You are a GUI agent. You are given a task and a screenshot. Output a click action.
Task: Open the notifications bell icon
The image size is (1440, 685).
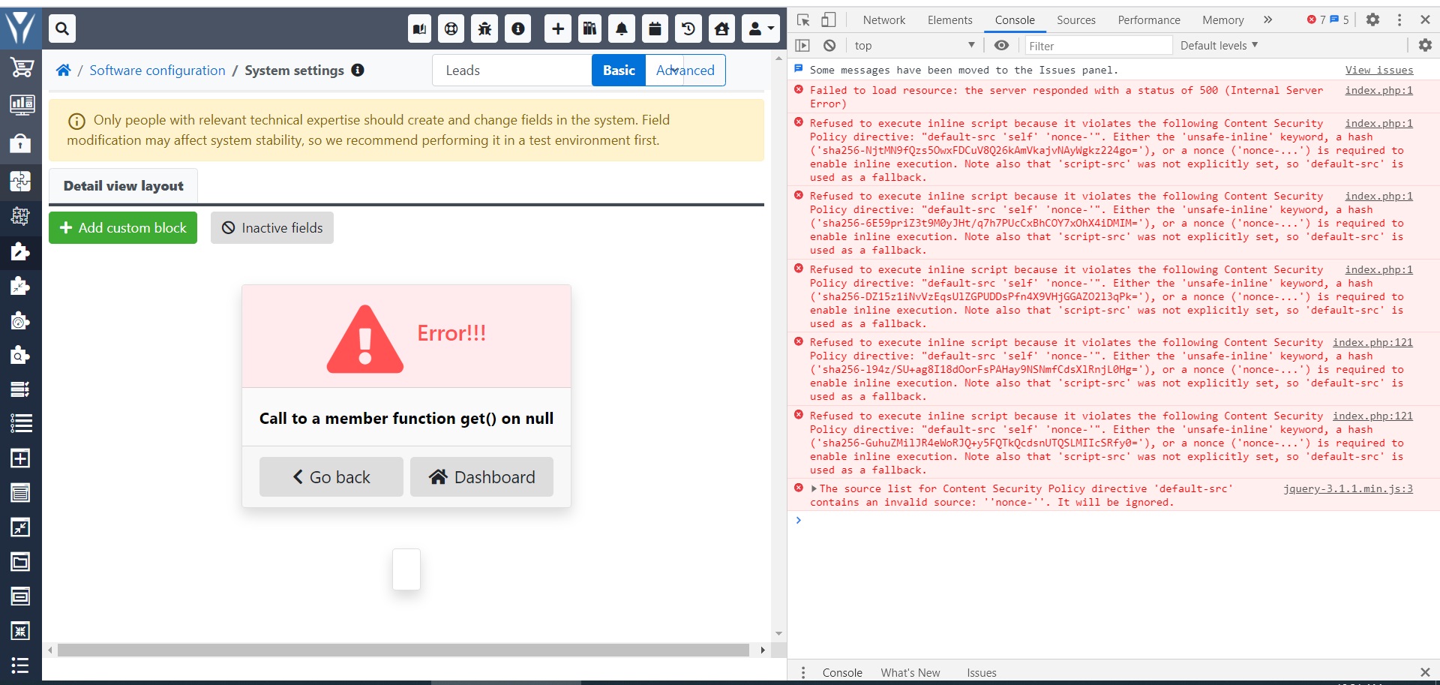[x=620, y=29]
